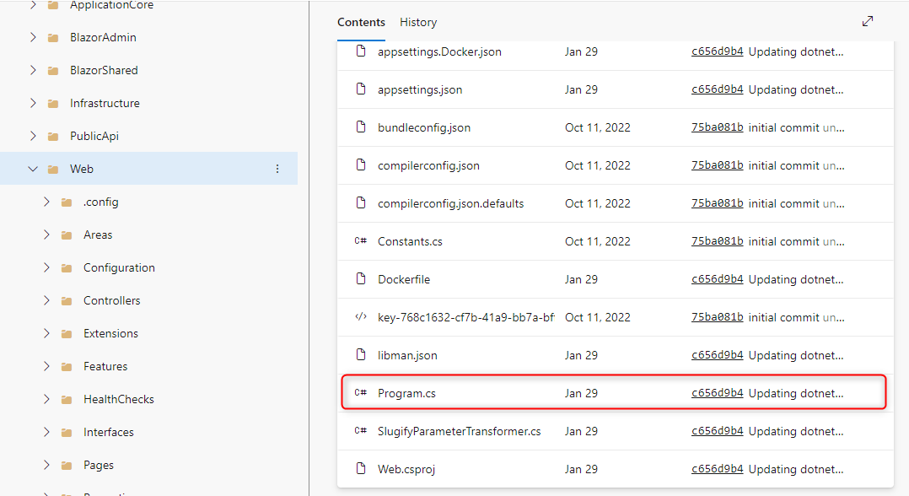Click the fullscreen expand icon
Image resolution: width=909 pixels, height=496 pixels.
click(868, 21)
